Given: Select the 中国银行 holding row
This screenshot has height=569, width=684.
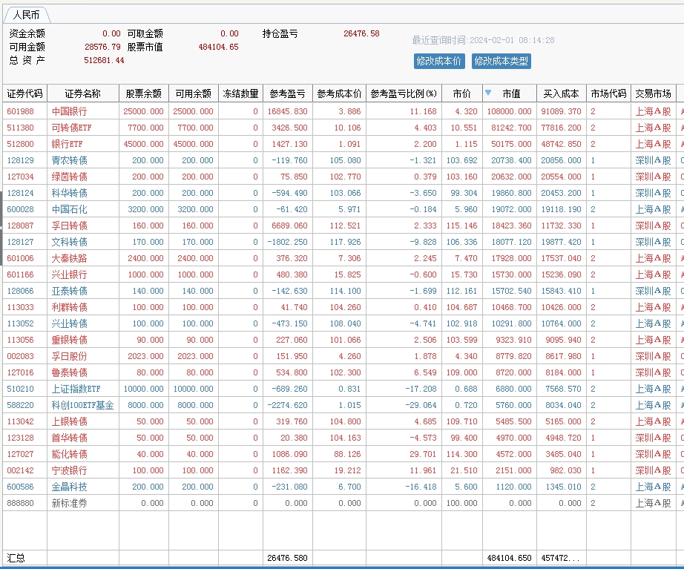Looking at the screenshot, I should pyautogui.click(x=69, y=111).
